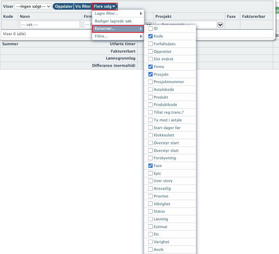
Task: Enable the Ansvarlig column checkbox
Action: click(151, 188)
